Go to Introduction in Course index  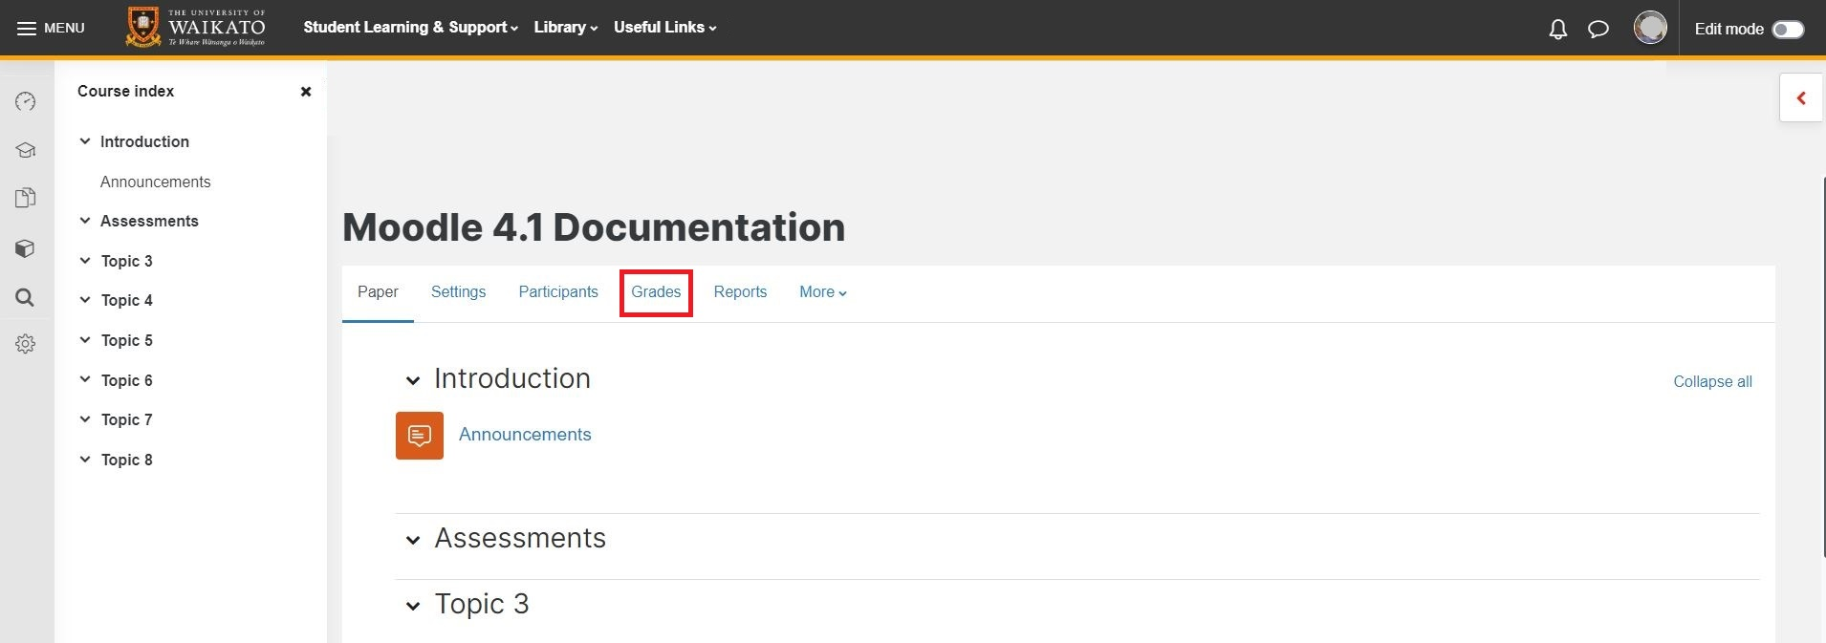144,141
